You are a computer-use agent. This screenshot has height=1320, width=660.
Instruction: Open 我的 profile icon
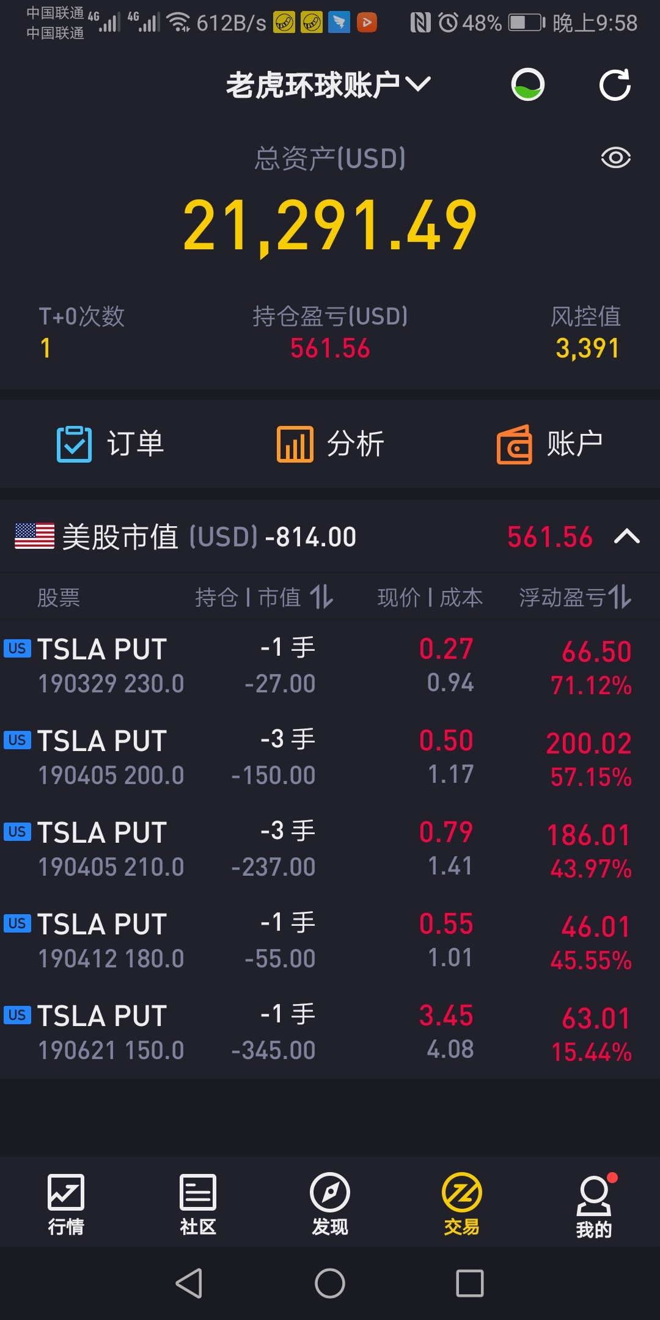(594, 1195)
